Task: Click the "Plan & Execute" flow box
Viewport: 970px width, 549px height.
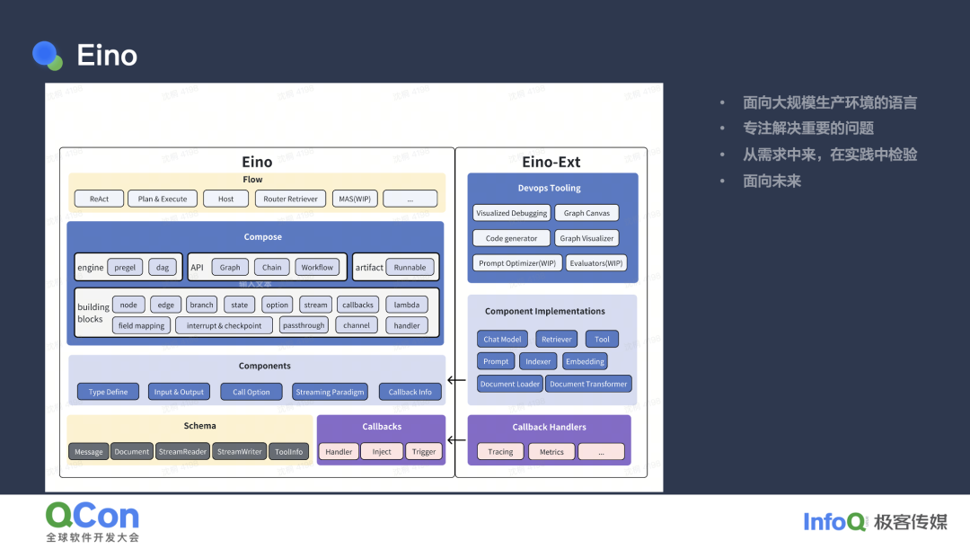Action: point(163,199)
